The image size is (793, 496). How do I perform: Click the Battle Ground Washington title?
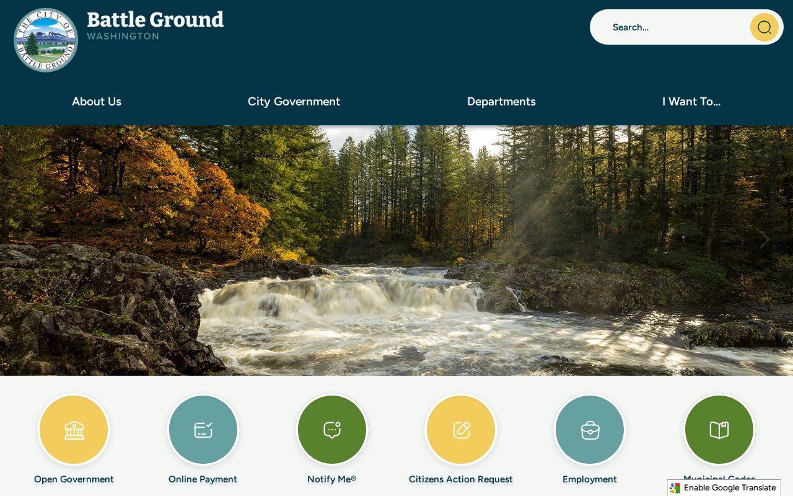pos(156,25)
